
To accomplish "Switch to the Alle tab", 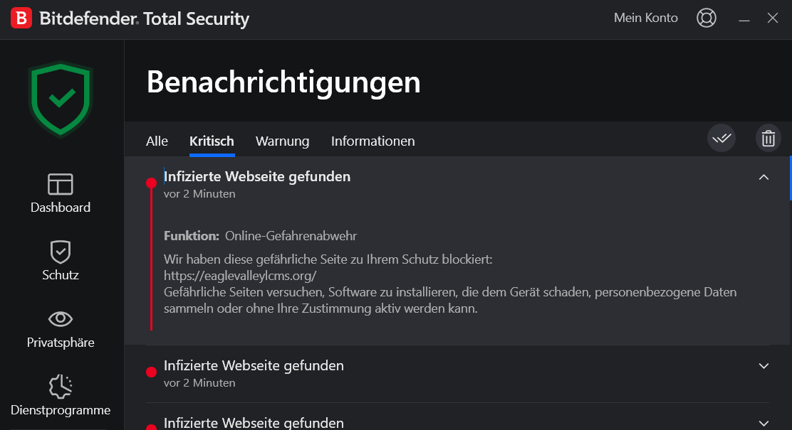I will (157, 141).
